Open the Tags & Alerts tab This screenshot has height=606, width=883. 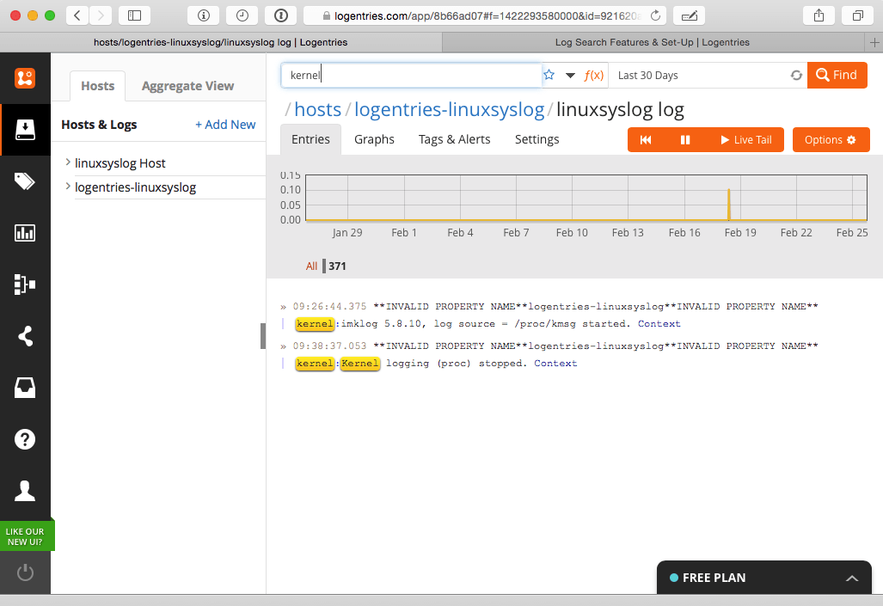tap(455, 139)
